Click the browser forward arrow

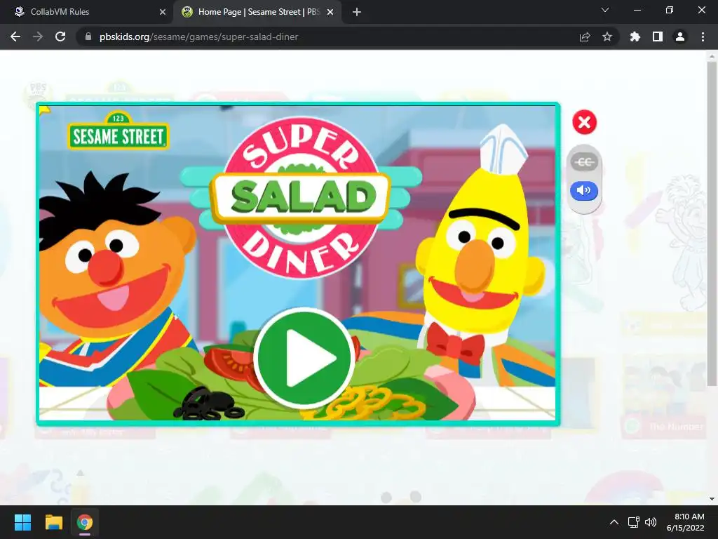point(38,36)
